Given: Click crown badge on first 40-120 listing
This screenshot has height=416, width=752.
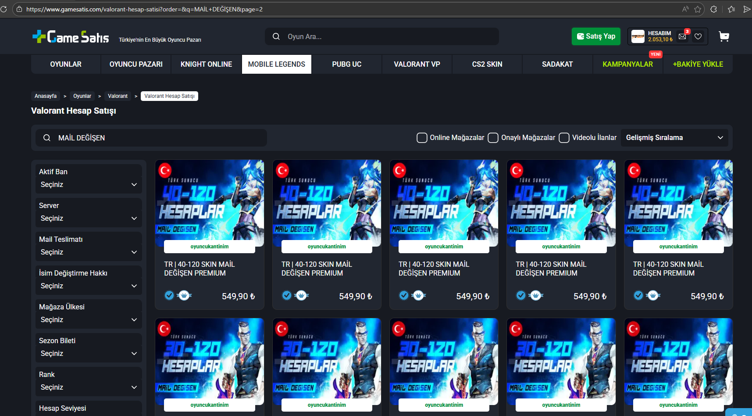Looking at the screenshot, I should tap(184, 295).
